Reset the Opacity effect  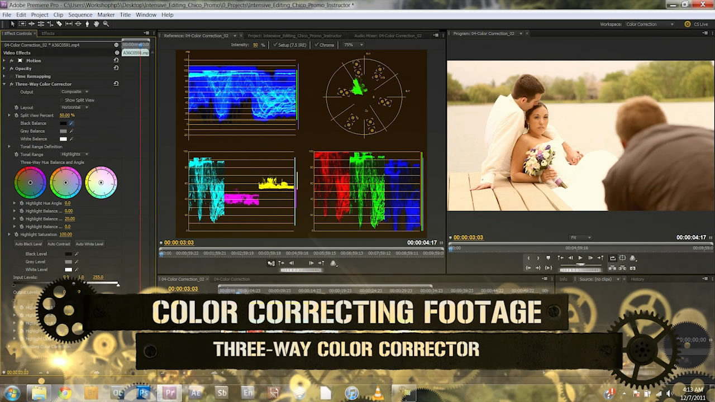click(x=116, y=68)
